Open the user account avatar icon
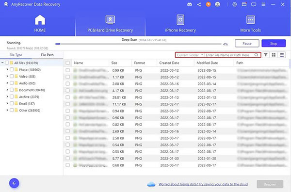 [x=217, y=4]
